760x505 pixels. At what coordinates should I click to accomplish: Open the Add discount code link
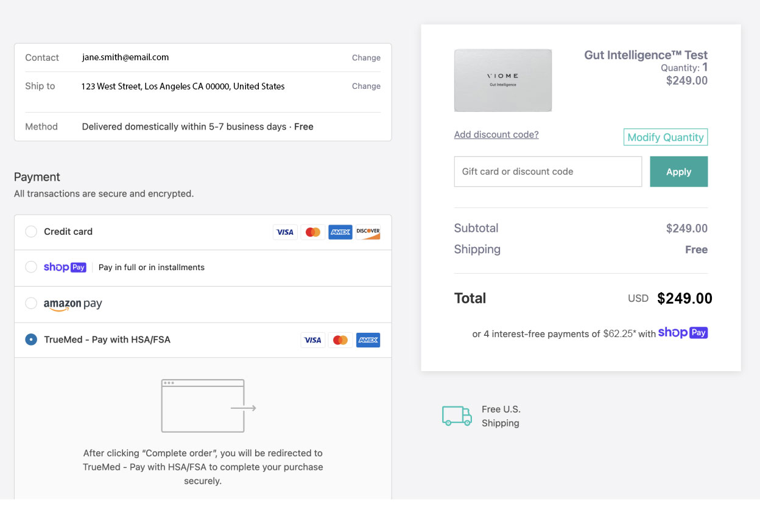click(496, 134)
